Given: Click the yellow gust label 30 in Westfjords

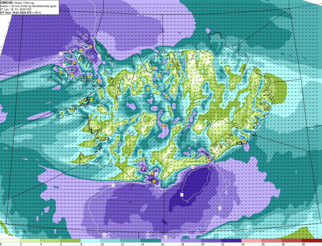Looking at the screenshot, I should point(72,75).
